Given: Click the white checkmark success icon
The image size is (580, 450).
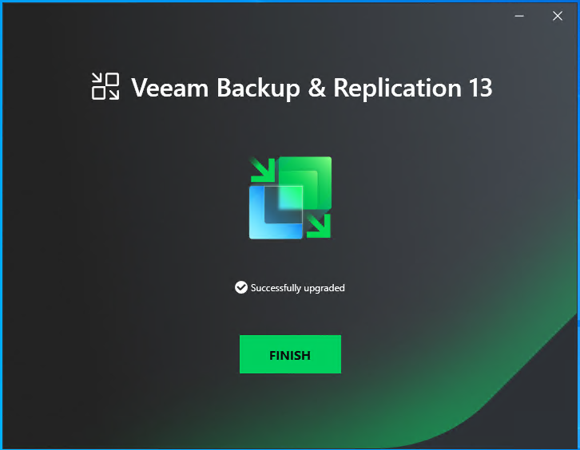Looking at the screenshot, I should pyautogui.click(x=241, y=287).
